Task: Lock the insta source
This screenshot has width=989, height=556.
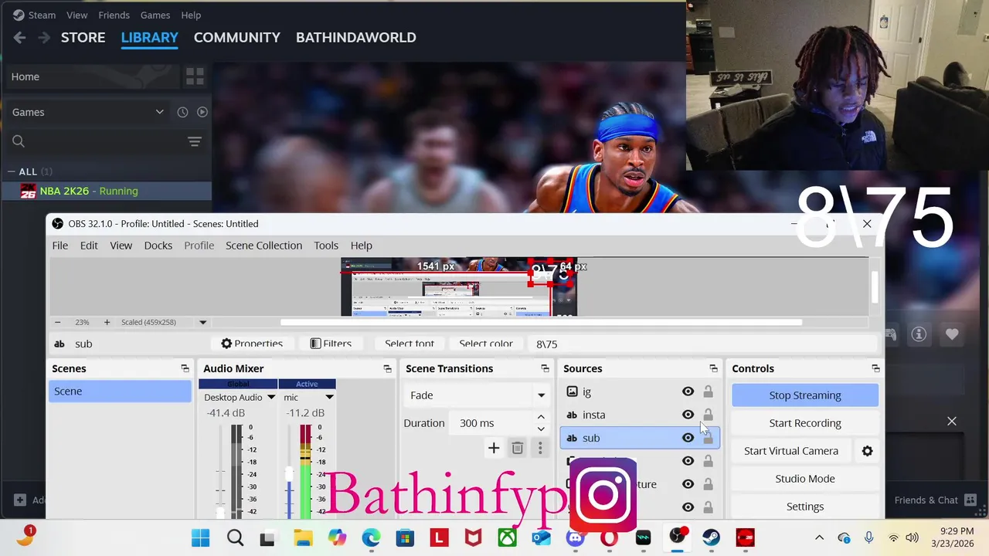Action: pyautogui.click(x=708, y=415)
